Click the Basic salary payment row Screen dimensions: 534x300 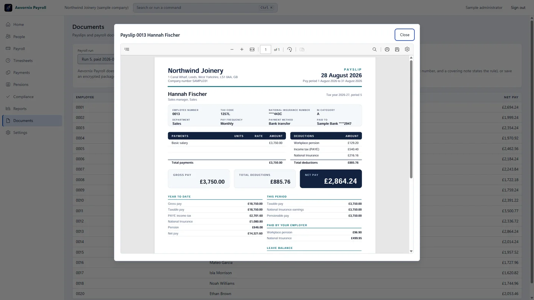pyautogui.click(x=227, y=143)
